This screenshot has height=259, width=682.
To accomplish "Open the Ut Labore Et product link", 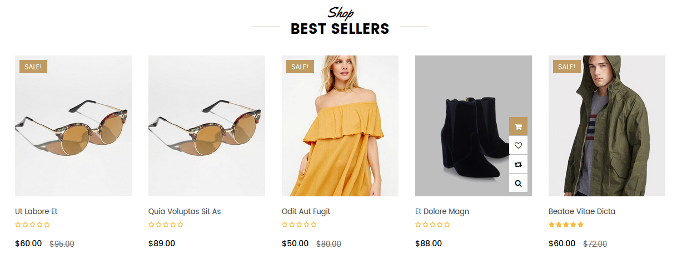I will (36, 211).
